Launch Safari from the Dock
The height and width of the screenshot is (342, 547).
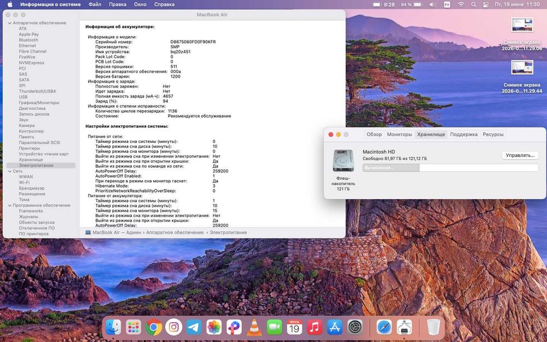[x=384, y=327]
